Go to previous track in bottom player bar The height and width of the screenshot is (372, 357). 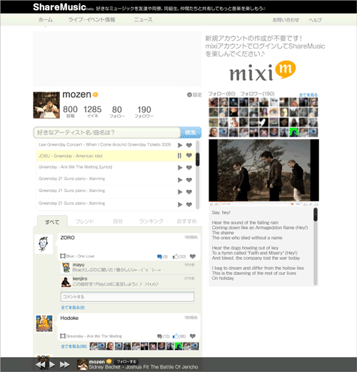point(41,364)
